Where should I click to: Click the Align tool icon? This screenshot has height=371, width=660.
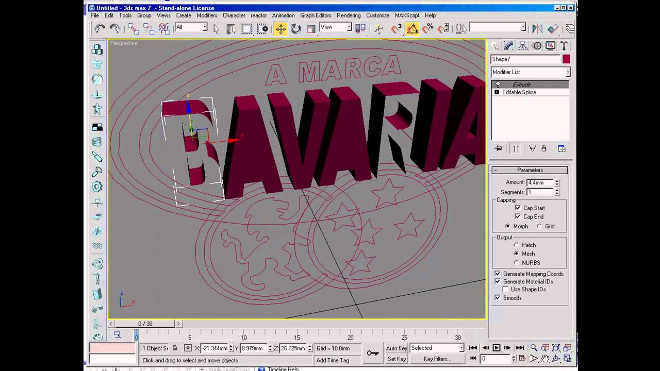[553, 29]
